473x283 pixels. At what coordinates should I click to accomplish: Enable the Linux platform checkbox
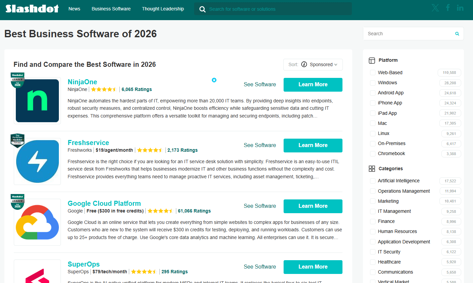click(373, 134)
